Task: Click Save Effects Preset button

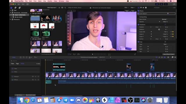Action: coord(169,54)
